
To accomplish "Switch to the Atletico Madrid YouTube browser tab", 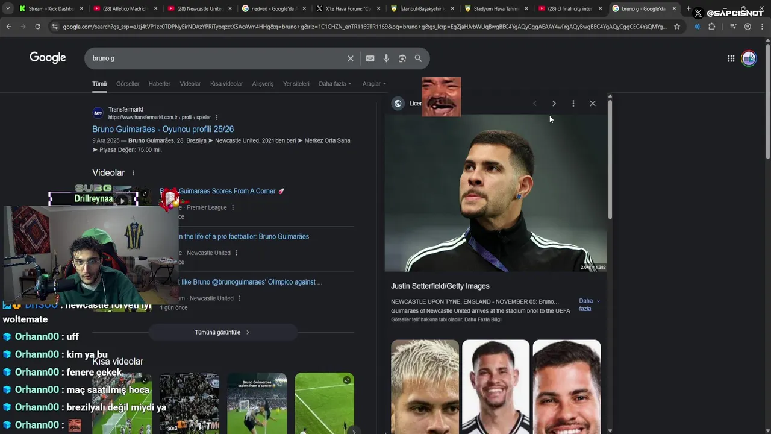I will click(125, 8).
